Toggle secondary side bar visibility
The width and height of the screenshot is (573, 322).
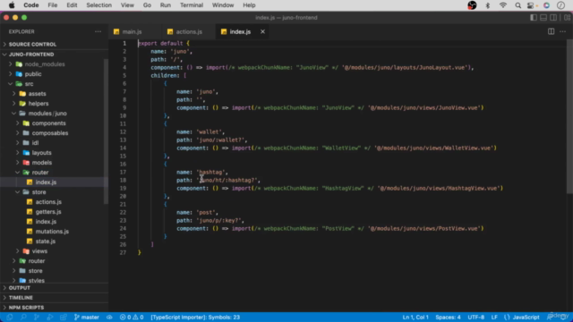(x=553, y=18)
